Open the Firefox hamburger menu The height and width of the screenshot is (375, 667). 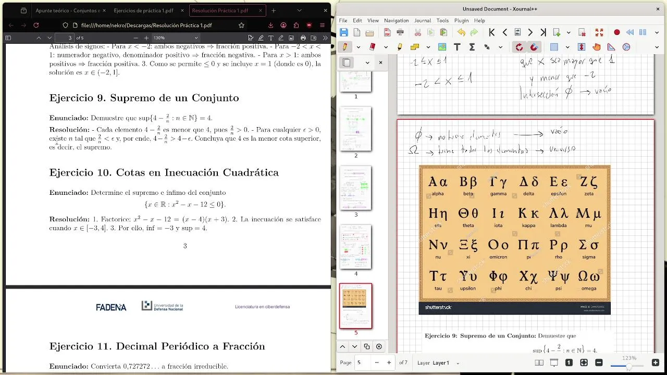click(323, 25)
